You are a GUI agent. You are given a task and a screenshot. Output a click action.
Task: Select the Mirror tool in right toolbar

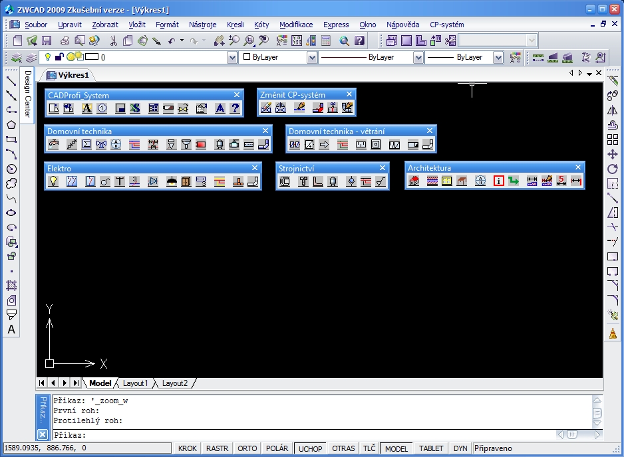click(613, 110)
